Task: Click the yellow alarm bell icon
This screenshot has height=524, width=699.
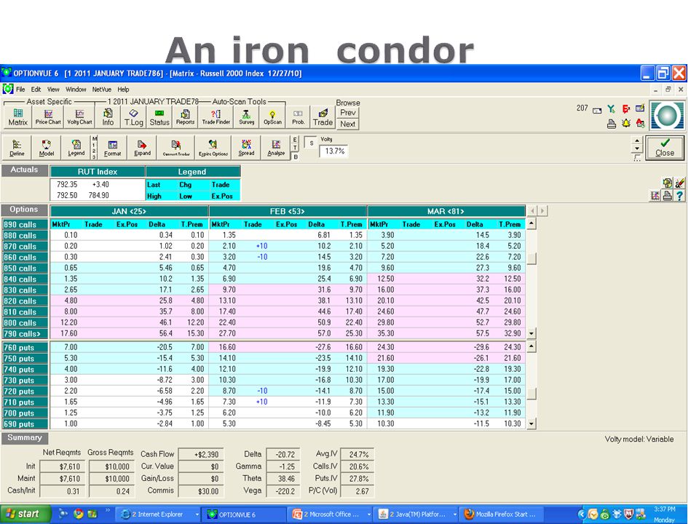Action: click(x=626, y=123)
